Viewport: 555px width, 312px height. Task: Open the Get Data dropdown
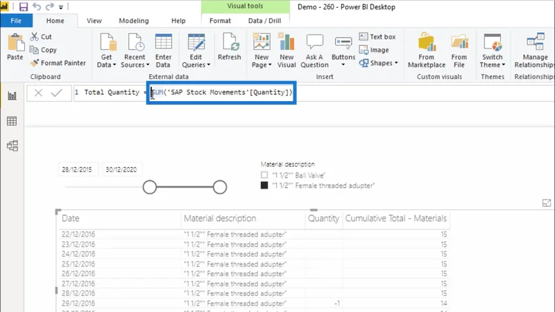coord(107,51)
